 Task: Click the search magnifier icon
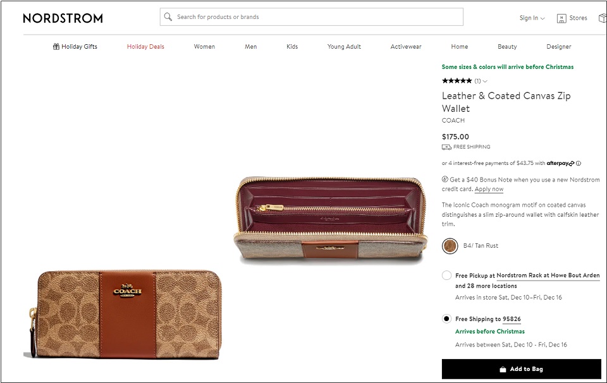pos(168,17)
